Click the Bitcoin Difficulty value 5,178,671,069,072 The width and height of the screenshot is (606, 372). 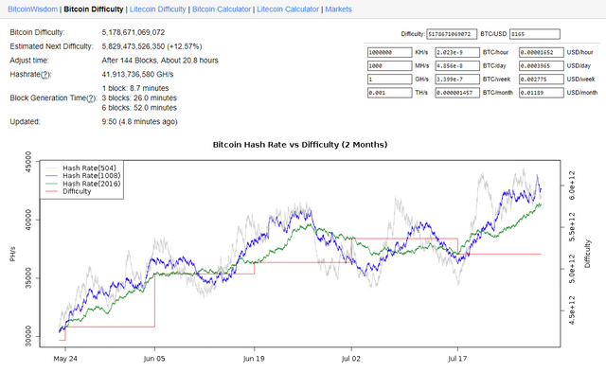pos(134,32)
